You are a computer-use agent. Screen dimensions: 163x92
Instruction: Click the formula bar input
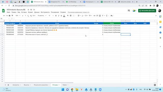coord(85,19)
